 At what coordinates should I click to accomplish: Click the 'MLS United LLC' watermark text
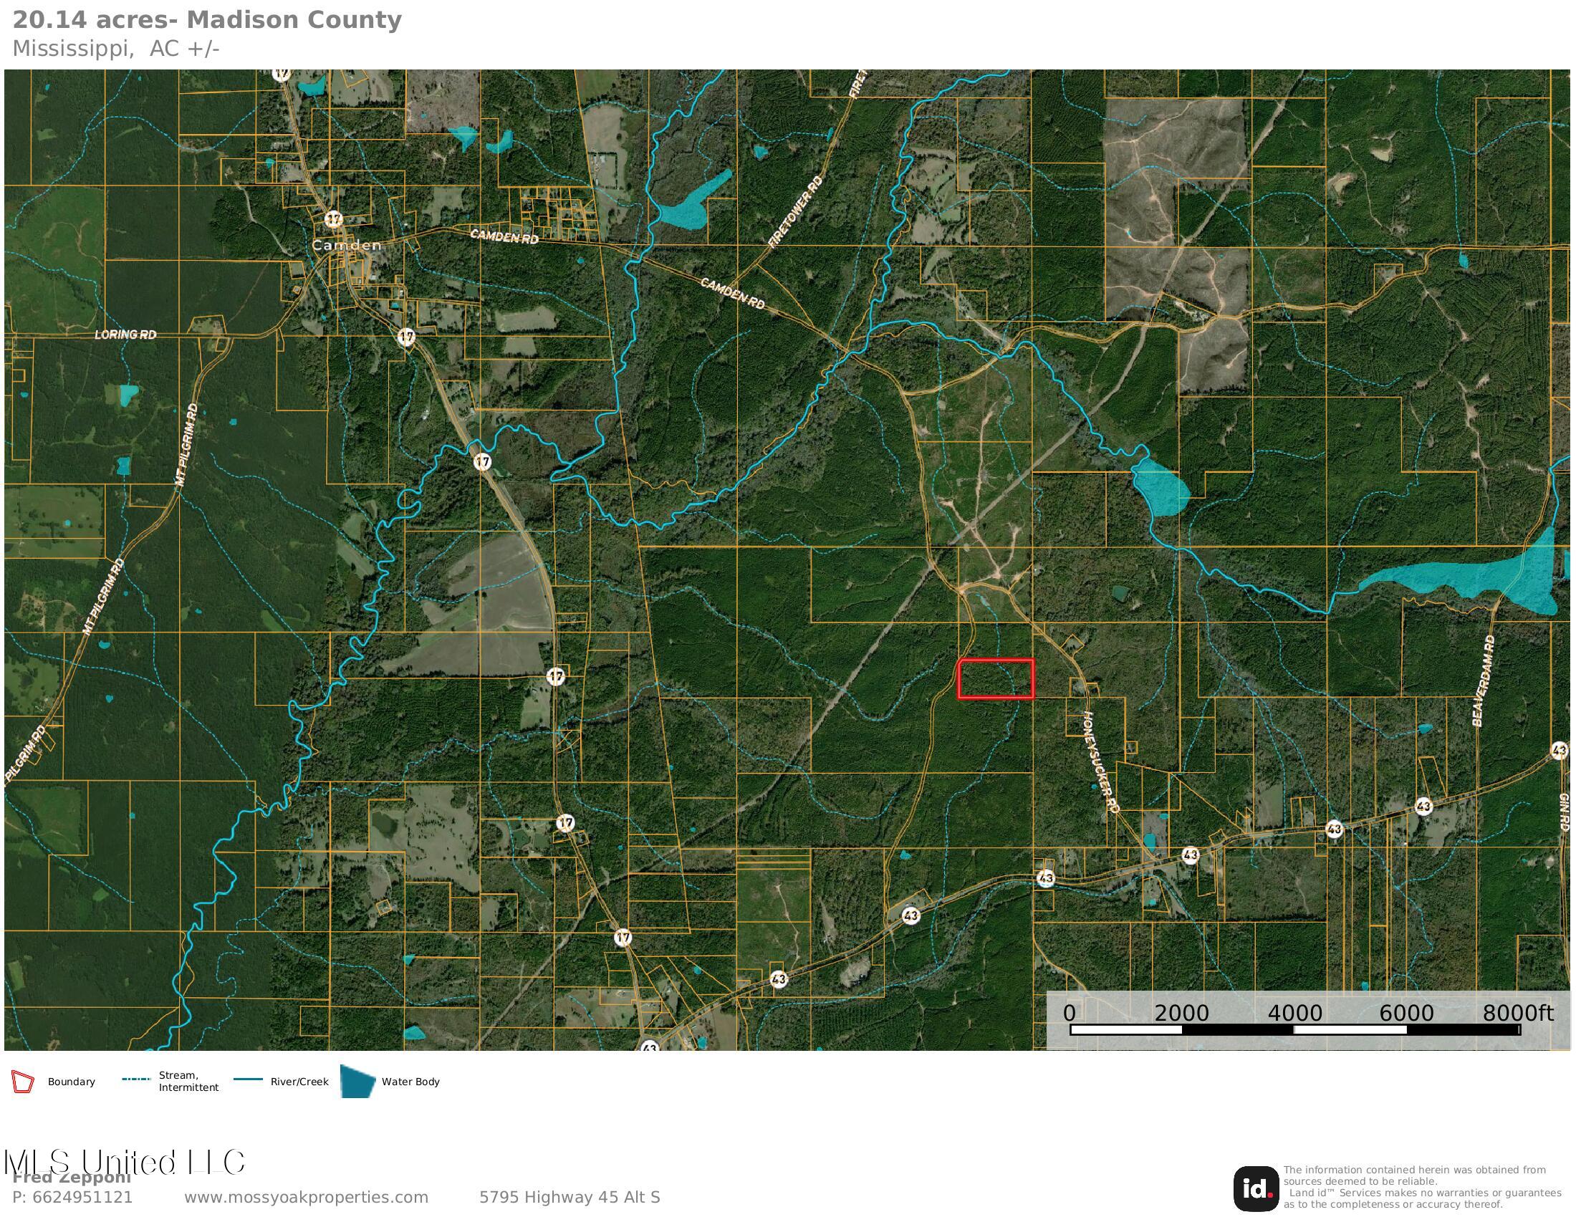coord(125,1162)
